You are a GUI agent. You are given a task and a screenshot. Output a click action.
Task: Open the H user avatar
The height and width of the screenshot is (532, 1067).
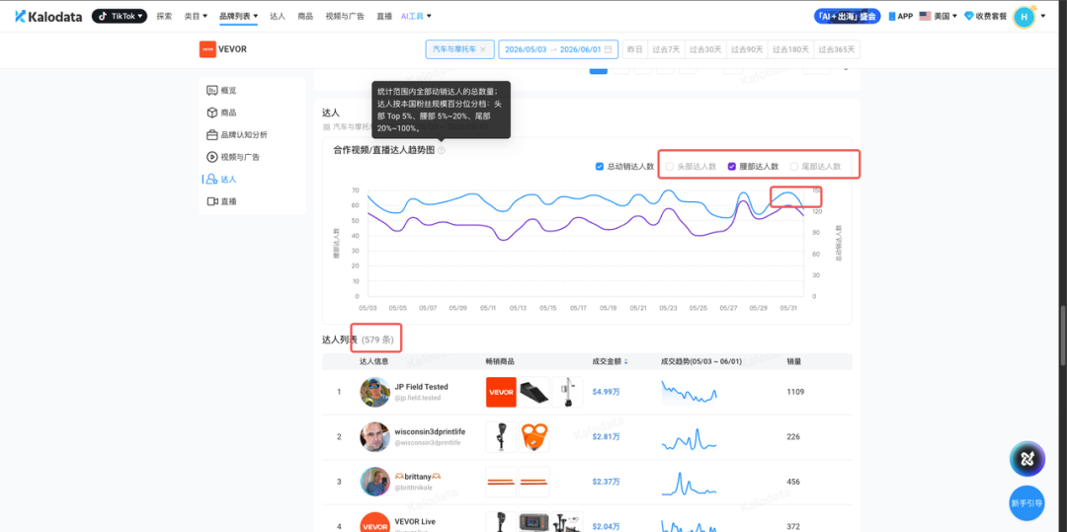[x=1024, y=17]
